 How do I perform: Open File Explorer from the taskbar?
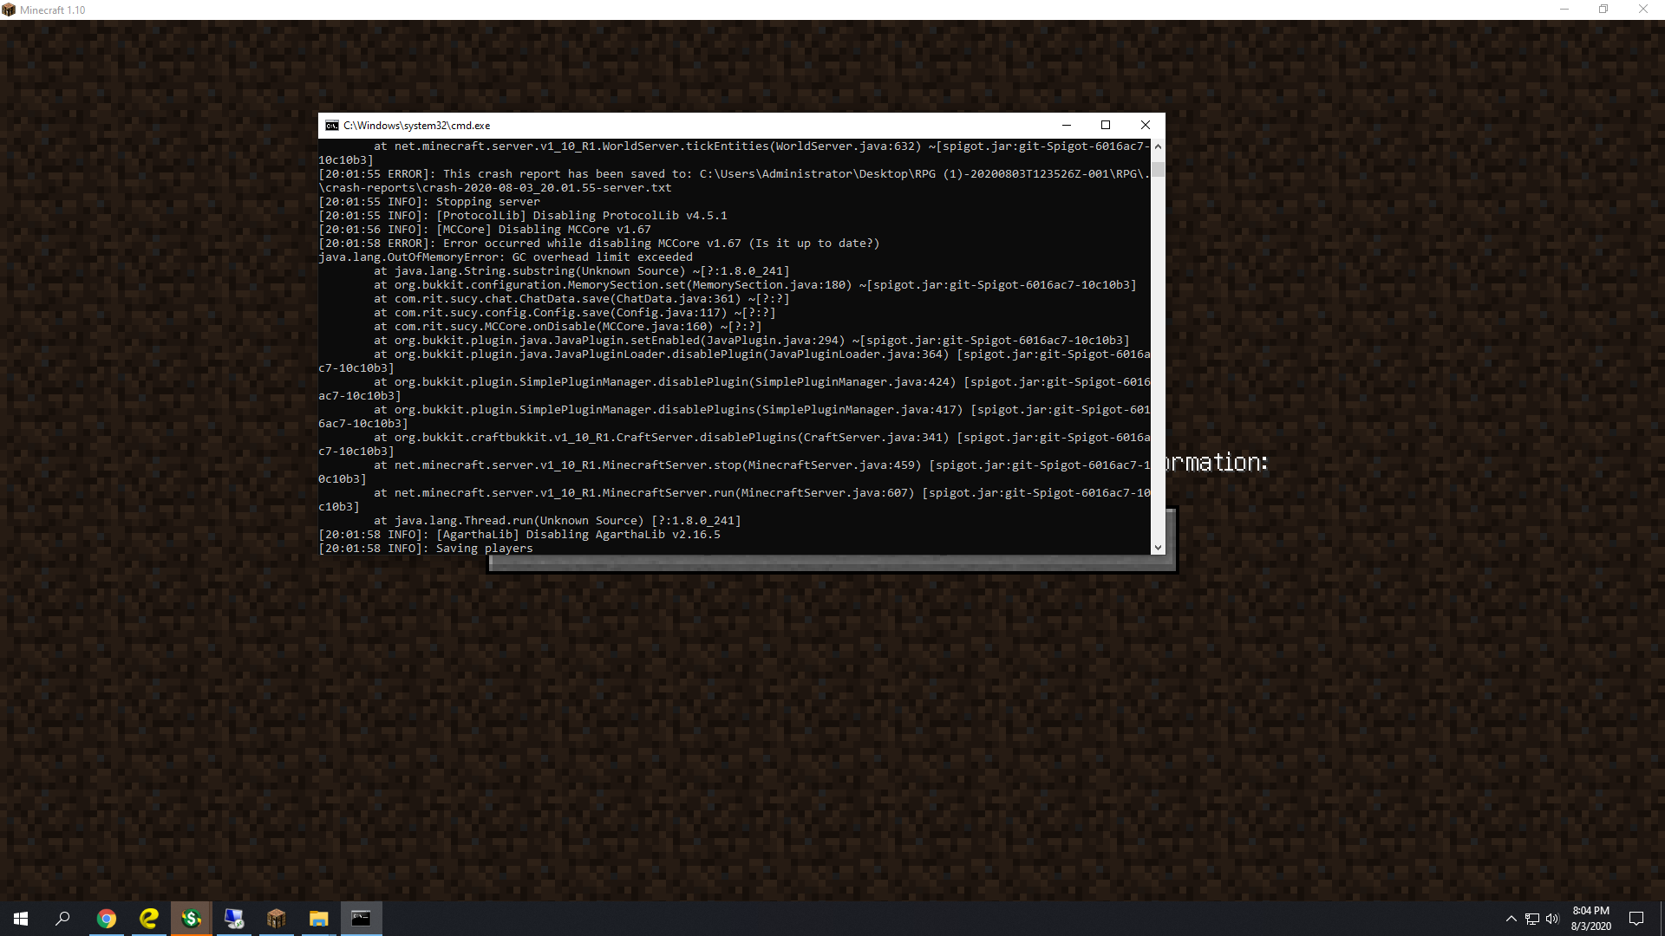click(318, 919)
